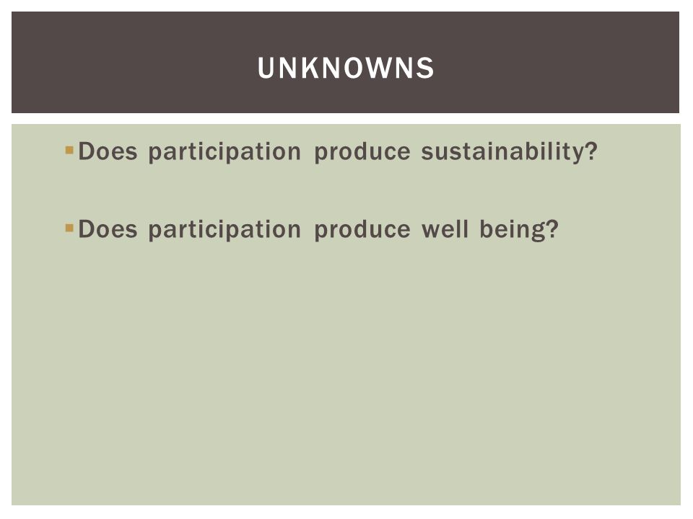Click the final 'S' in the UNKNOWNS title
This screenshot has height=519, width=693.
click(424, 68)
